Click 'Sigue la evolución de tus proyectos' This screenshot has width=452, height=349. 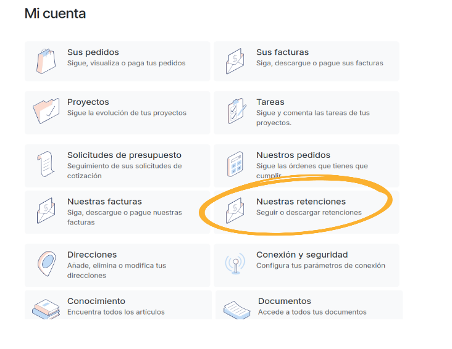pos(127,113)
